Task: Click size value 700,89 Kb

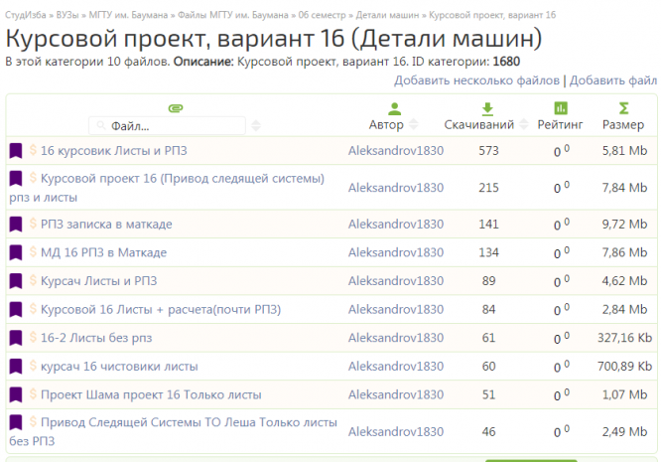Action: point(624,367)
